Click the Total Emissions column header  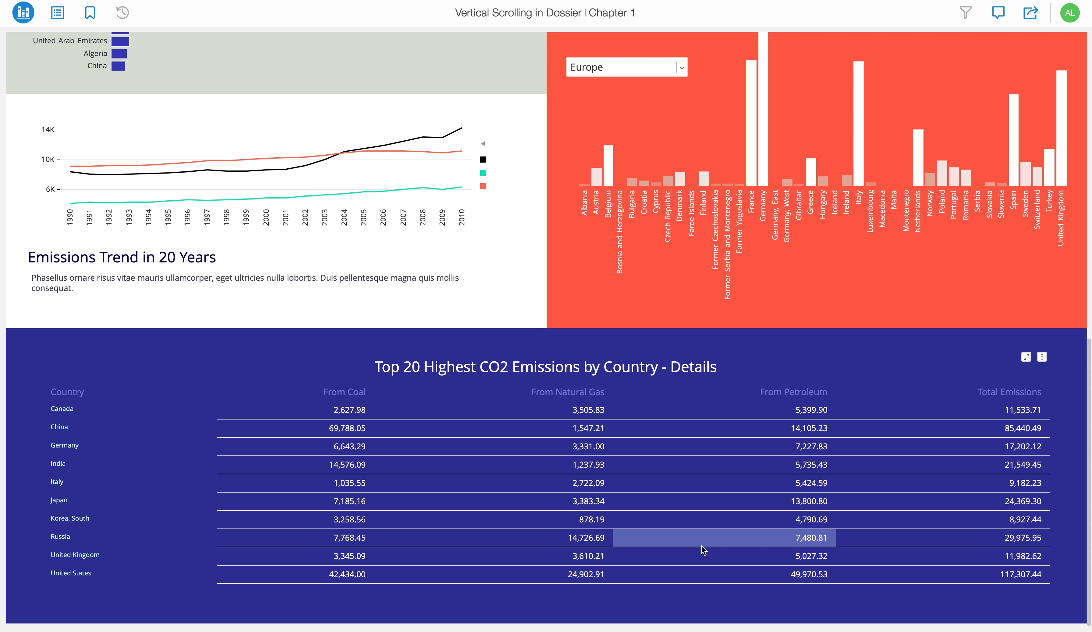[1009, 392]
